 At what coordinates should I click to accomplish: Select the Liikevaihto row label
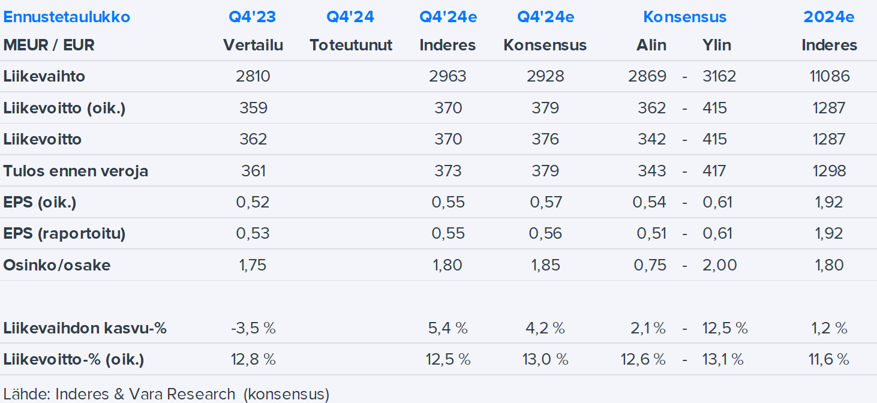[x=44, y=76]
